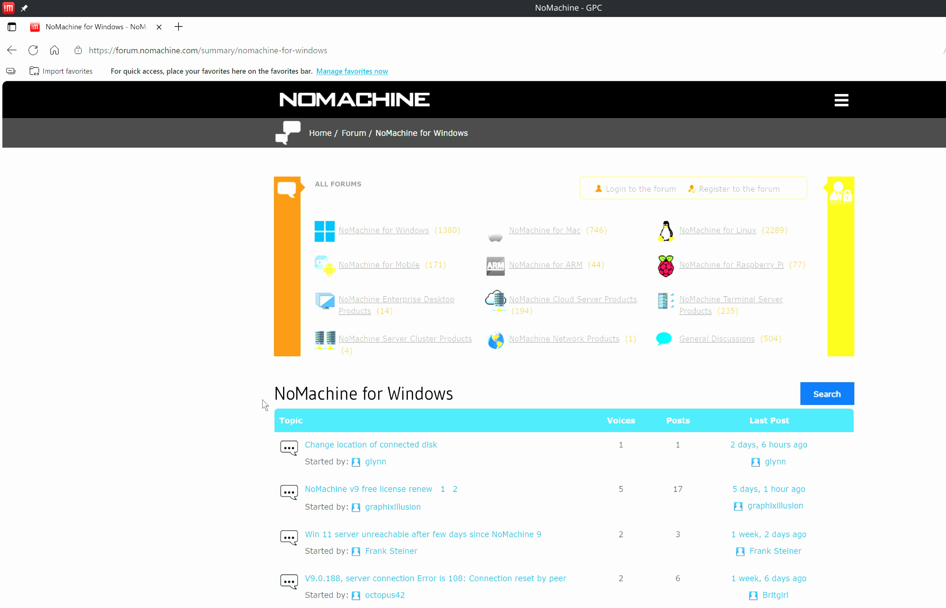The height and width of the screenshot is (608, 946).
Task: Click the Windows logo icon for NoMachine for Windows
Action: tap(325, 231)
